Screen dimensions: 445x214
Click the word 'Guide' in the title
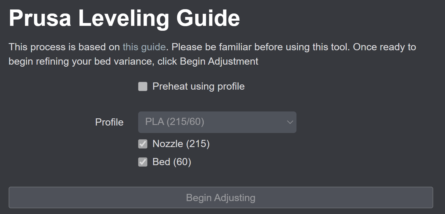coord(208,18)
